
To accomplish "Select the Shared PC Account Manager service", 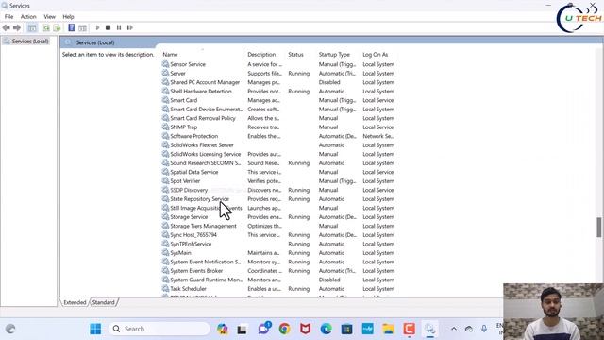I will (x=278, y=82).
